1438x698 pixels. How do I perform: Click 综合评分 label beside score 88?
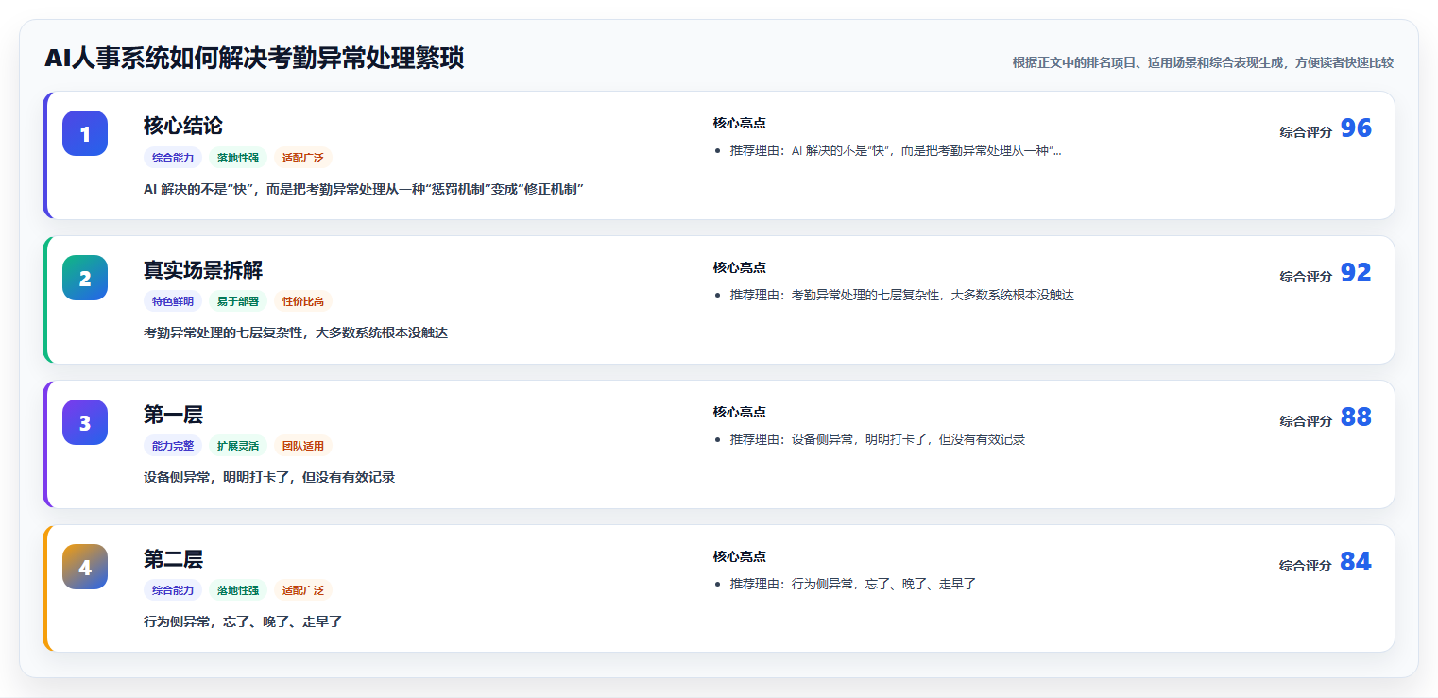click(x=1306, y=421)
